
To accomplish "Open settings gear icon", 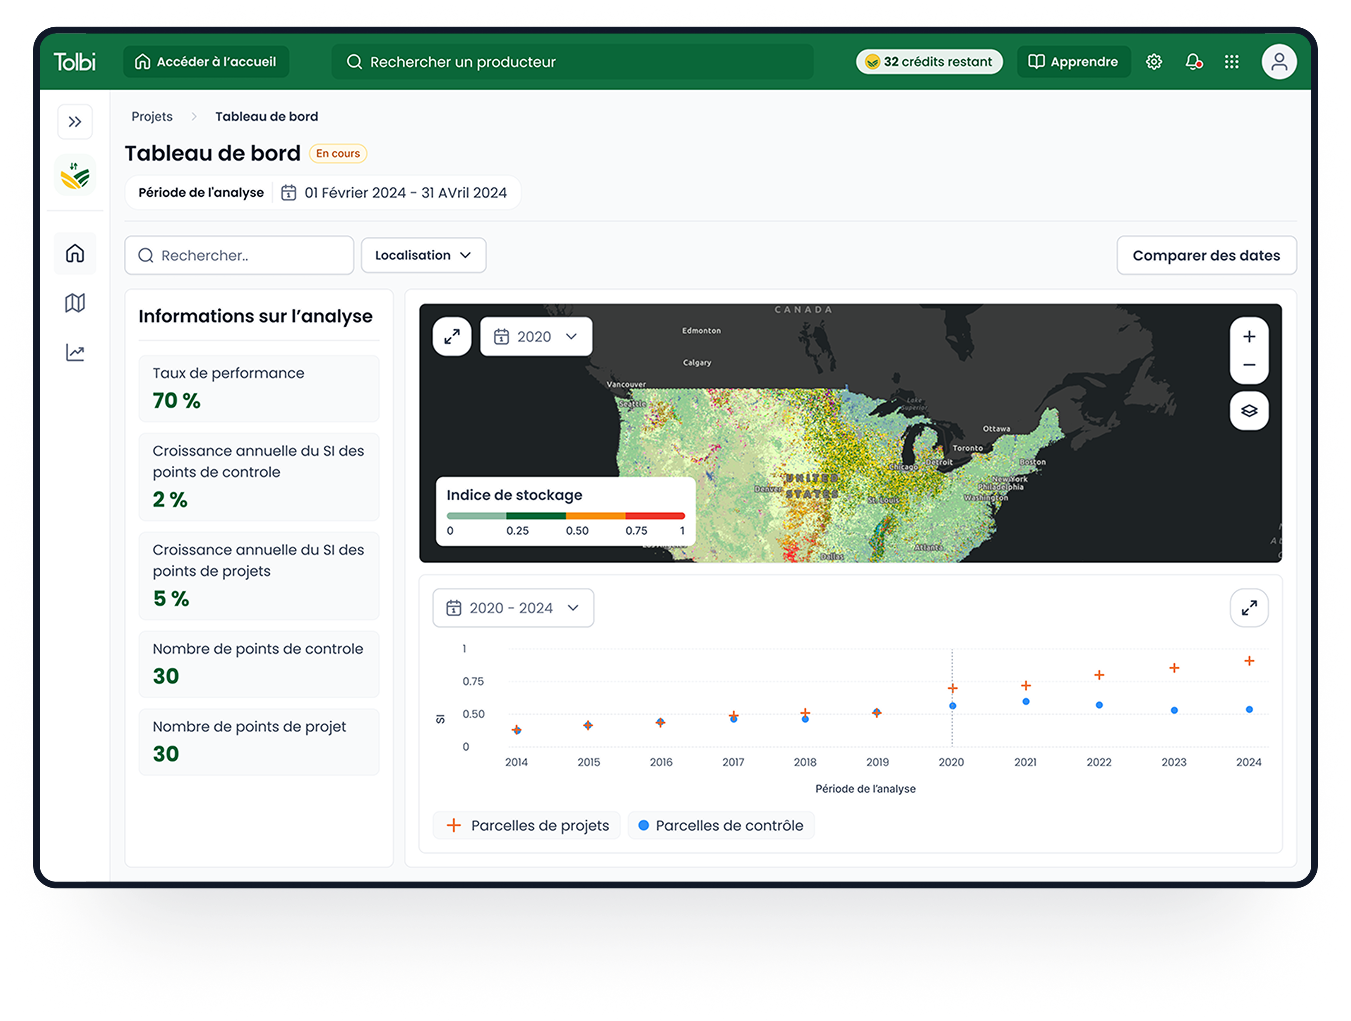I will [x=1154, y=62].
